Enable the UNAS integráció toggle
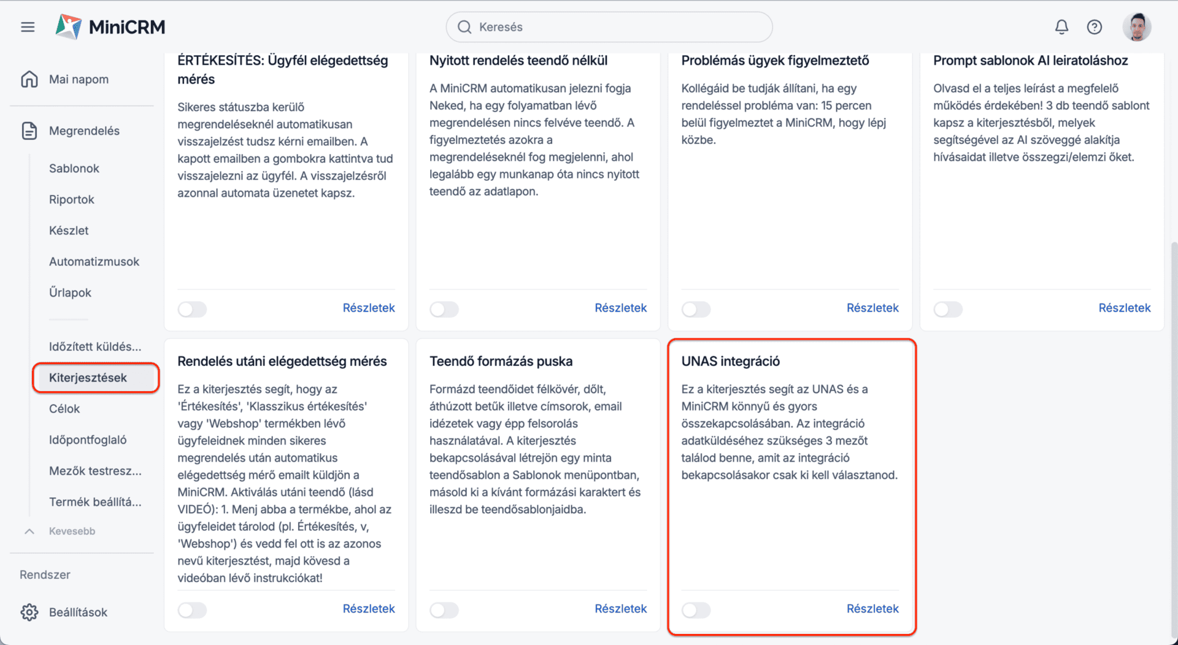The height and width of the screenshot is (645, 1178). pyautogui.click(x=696, y=609)
